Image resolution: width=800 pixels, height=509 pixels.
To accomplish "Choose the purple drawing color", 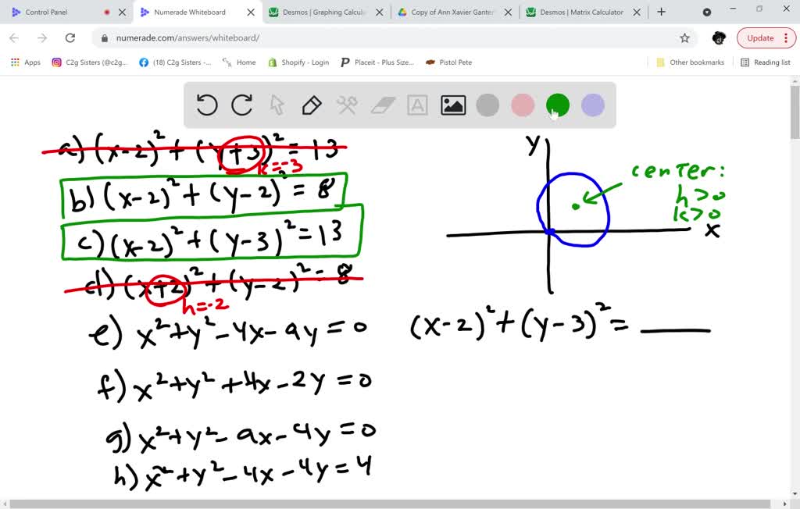I will pyautogui.click(x=593, y=104).
